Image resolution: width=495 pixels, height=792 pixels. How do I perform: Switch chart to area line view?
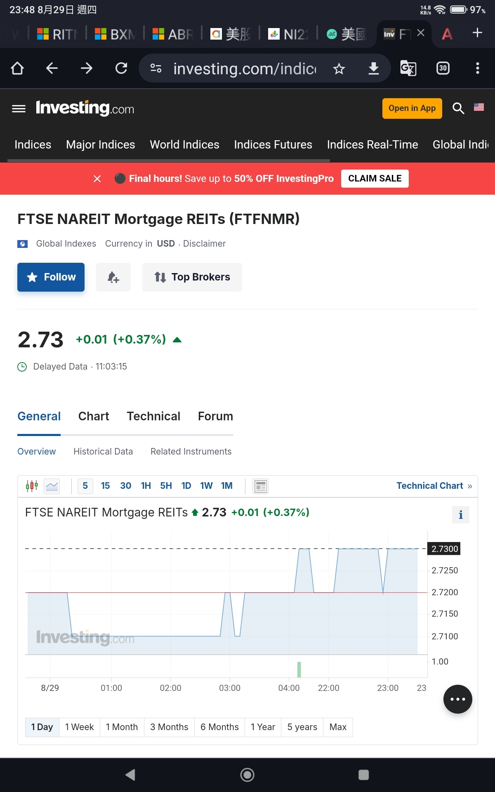tap(52, 486)
